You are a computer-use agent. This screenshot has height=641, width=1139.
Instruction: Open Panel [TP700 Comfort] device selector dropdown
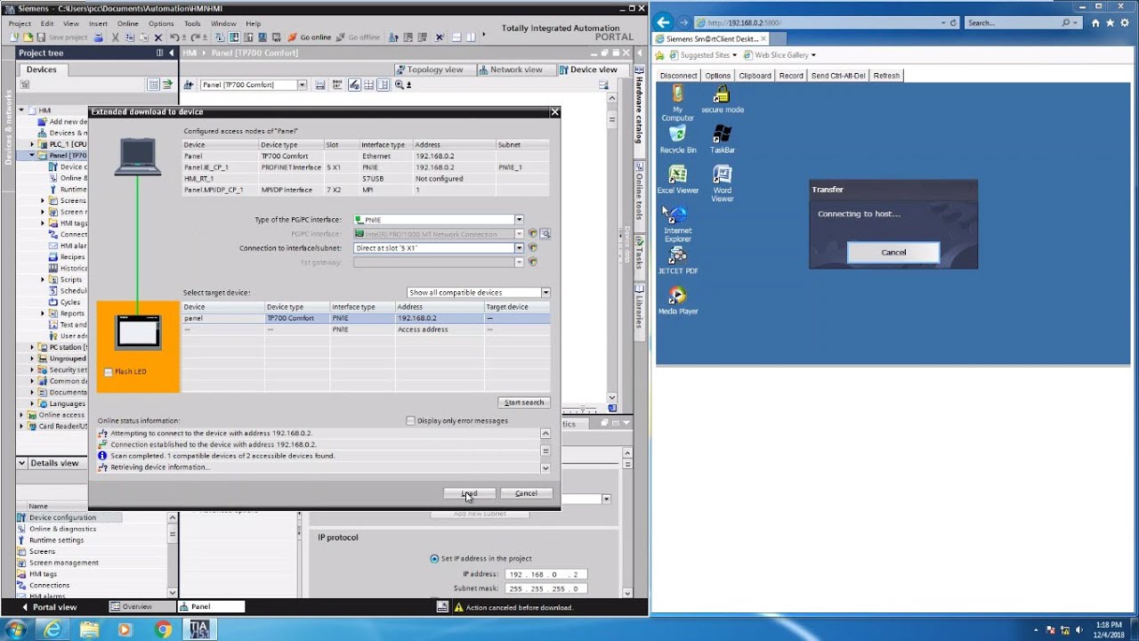pos(302,85)
